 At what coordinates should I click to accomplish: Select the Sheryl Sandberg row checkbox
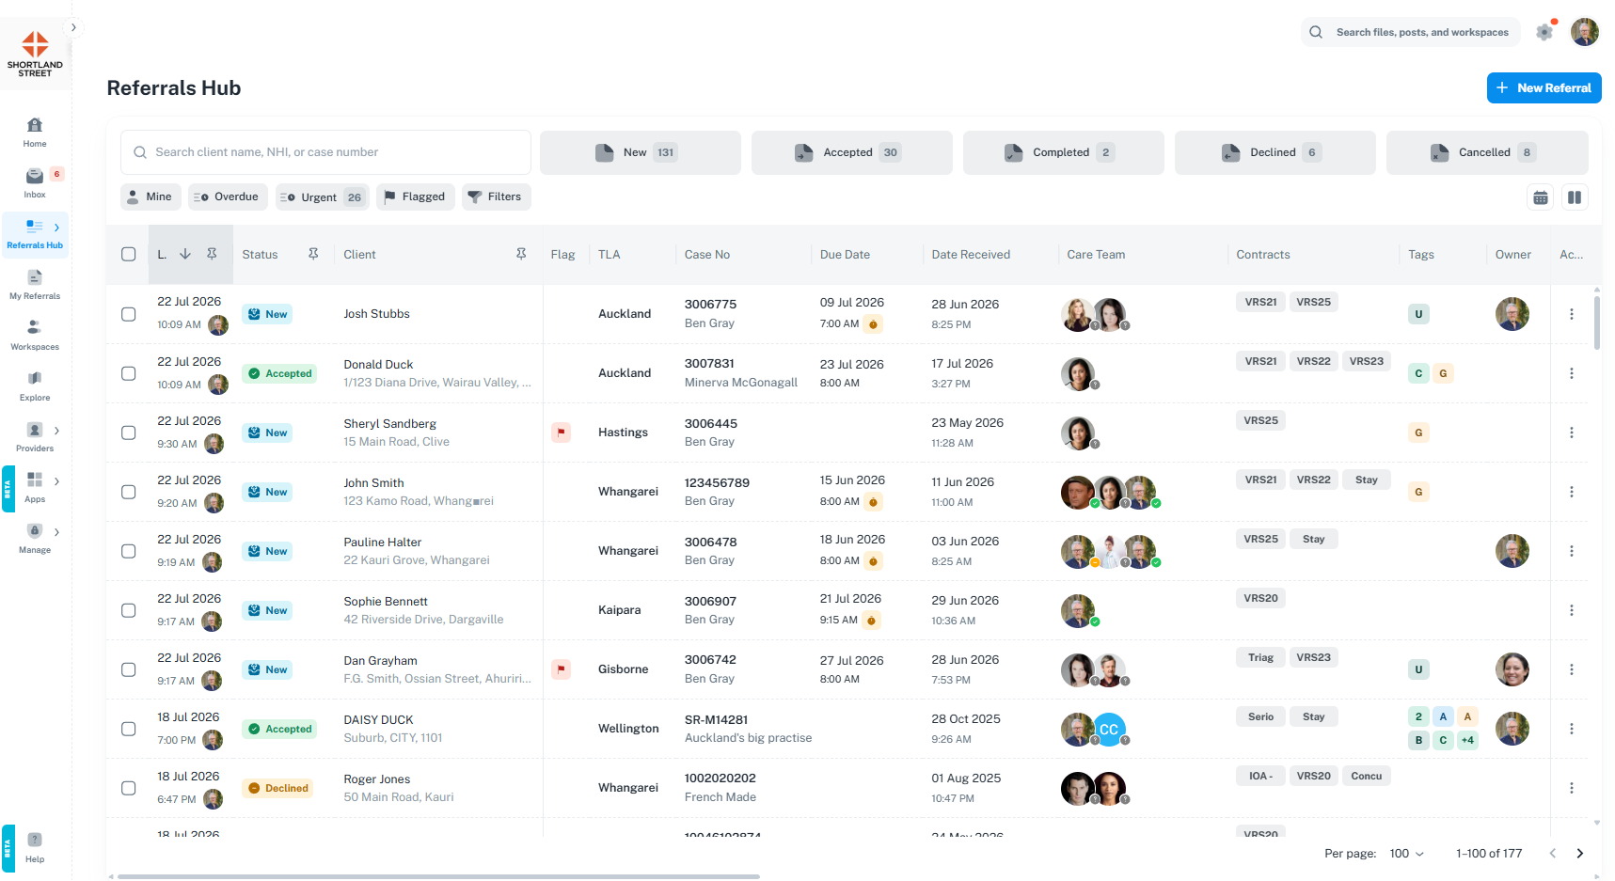pos(129,433)
